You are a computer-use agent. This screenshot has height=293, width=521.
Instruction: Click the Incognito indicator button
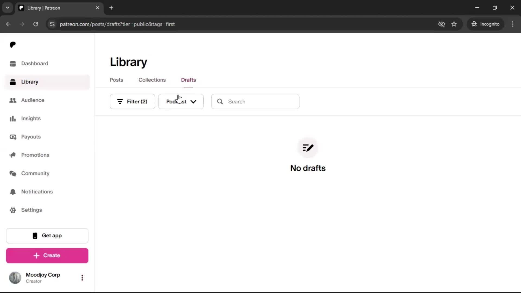point(485,24)
